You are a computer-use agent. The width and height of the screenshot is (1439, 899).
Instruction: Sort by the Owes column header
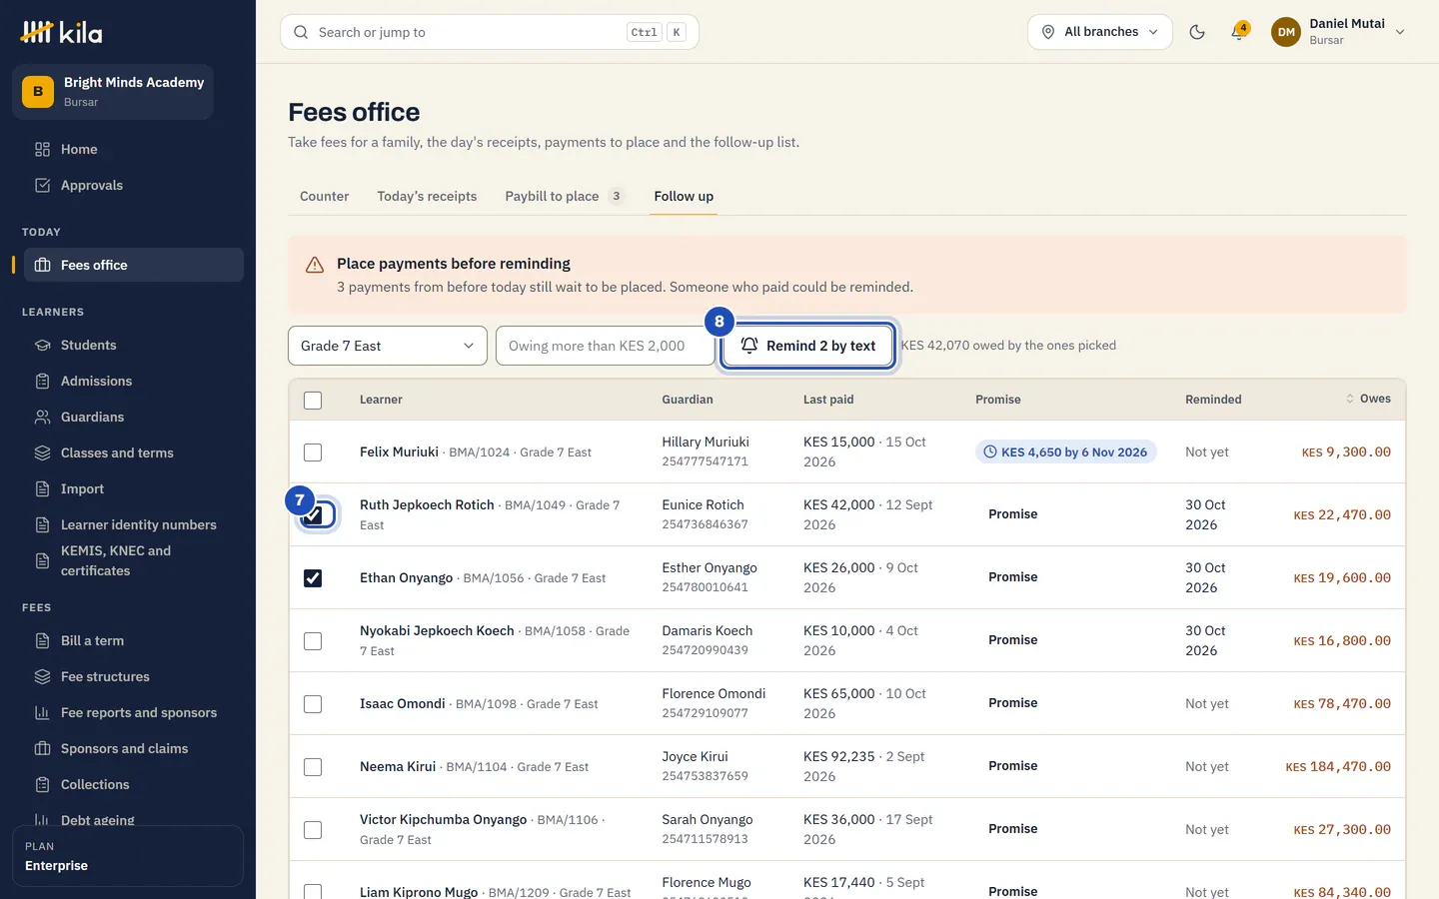(1368, 399)
